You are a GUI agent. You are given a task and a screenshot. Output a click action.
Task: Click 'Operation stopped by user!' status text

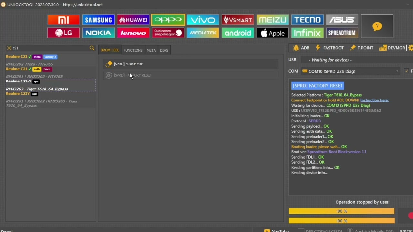click(362, 202)
